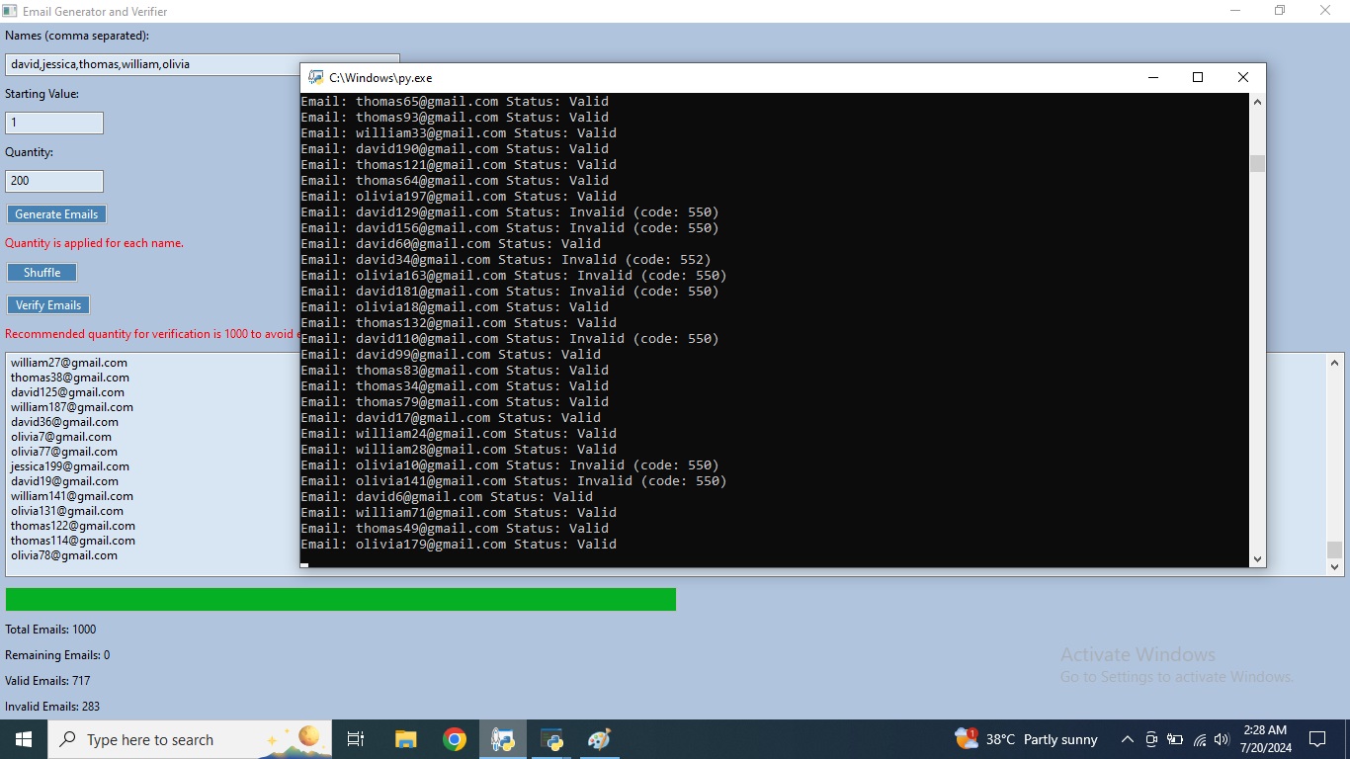The image size is (1350, 759).
Task: Open Google Chrome from the taskbar
Action: pyautogui.click(x=455, y=739)
